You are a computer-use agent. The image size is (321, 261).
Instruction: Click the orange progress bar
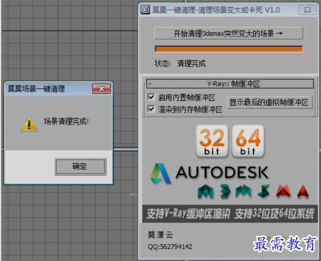point(228,49)
